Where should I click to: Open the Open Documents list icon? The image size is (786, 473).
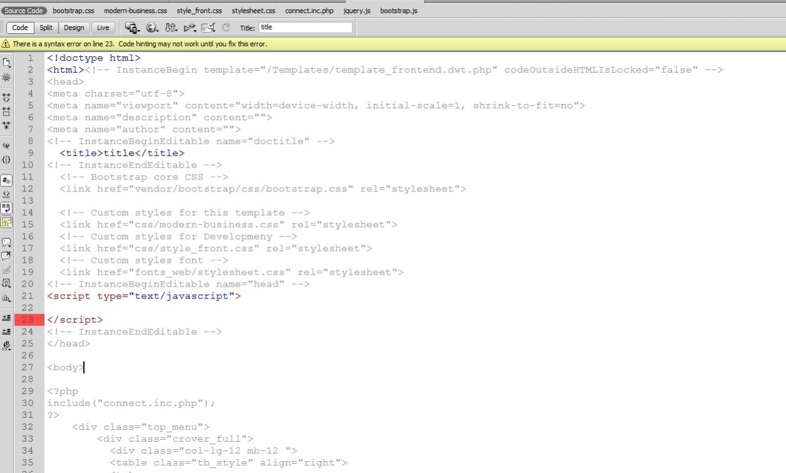tap(6, 63)
